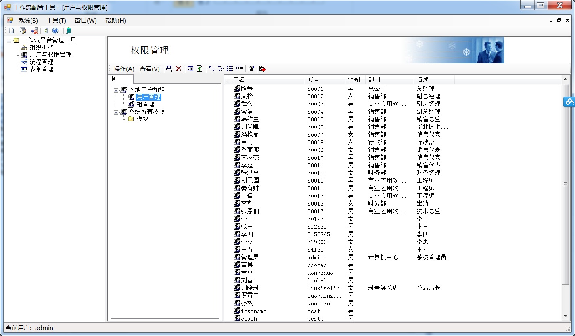Click the red X delete icon
Screen dimensions: 575x336
(x=178, y=69)
